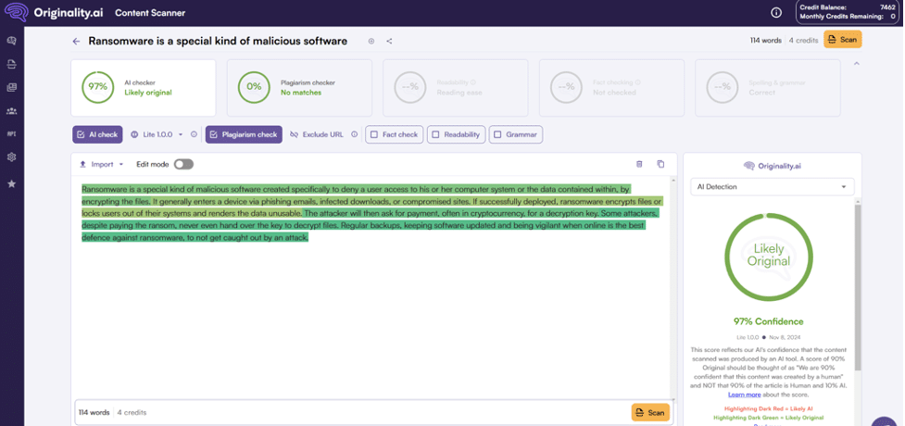
Task: Click 'Highlighting Dark Green = Likely Original' legend
Action: tap(768, 418)
